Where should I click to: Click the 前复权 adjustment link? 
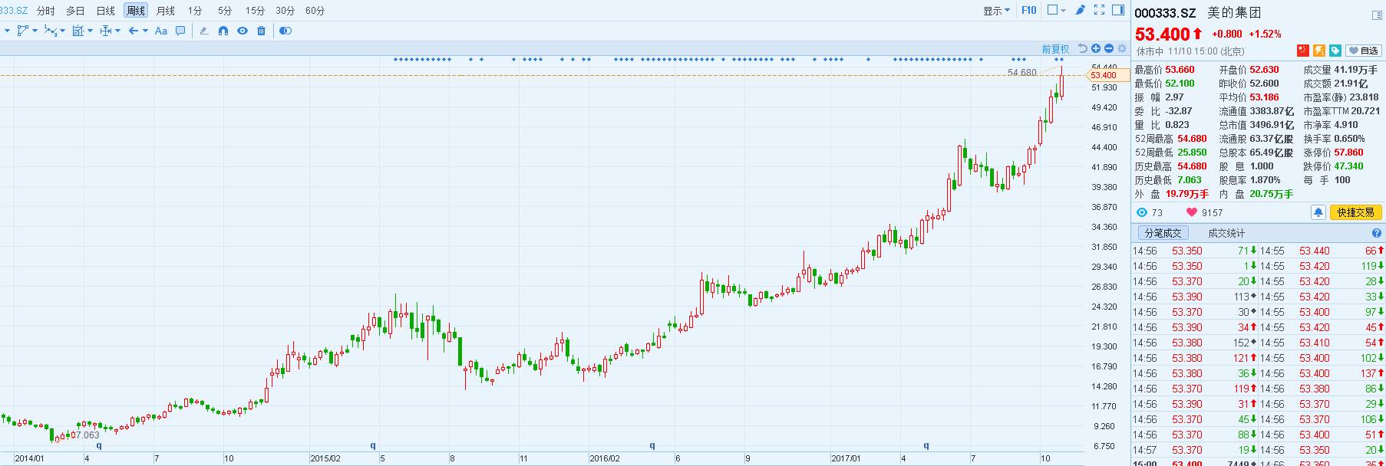click(x=1054, y=49)
